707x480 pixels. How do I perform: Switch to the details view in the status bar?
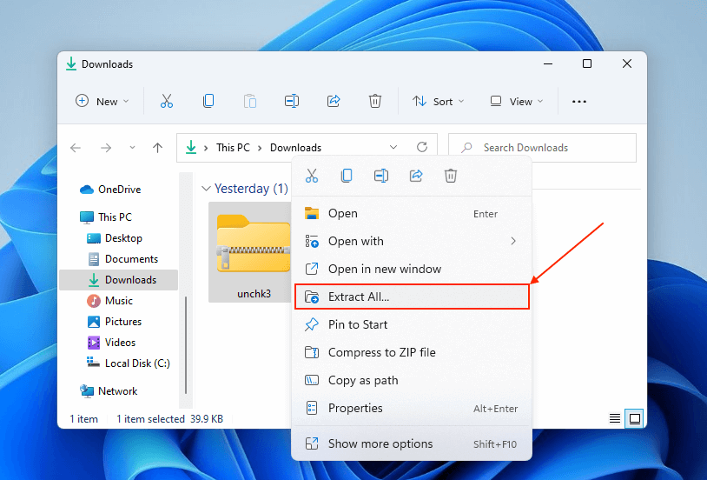[x=615, y=418]
